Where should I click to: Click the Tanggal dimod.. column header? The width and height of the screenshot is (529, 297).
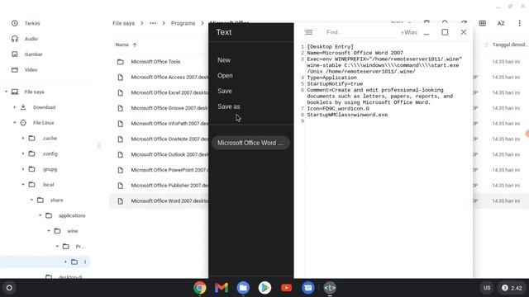tap(510, 45)
